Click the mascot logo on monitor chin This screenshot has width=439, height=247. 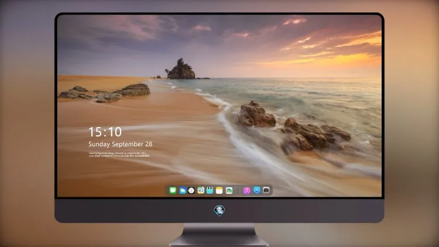point(220,211)
